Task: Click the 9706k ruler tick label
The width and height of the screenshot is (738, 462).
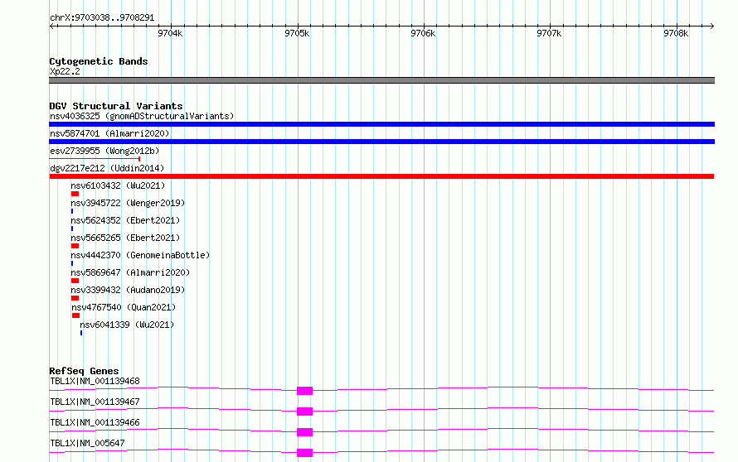Action: pyautogui.click(x=423, y=33)
